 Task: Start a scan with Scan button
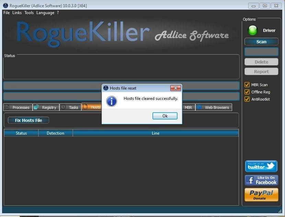tap(261, 42)
